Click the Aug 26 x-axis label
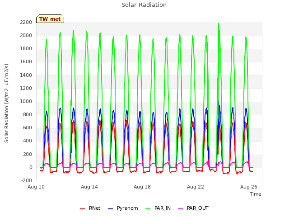The height and width of the screenshot is (217, 289). (249, 187)
